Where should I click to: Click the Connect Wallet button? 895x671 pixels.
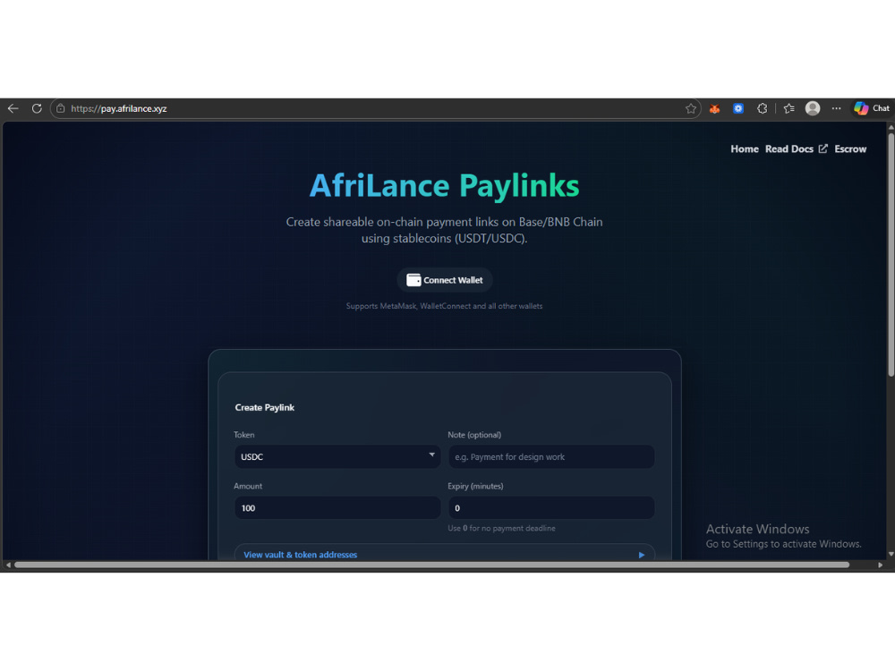point(445,280)
